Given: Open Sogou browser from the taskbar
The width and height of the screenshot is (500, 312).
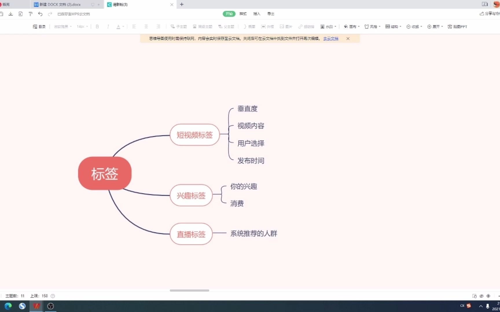Looking at the screenshot, I should point(22,306).
